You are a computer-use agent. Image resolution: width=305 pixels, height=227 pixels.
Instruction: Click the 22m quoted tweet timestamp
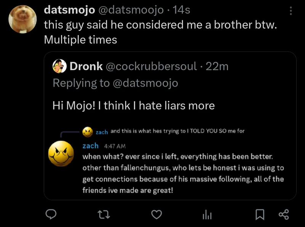(x=217, y=66)
